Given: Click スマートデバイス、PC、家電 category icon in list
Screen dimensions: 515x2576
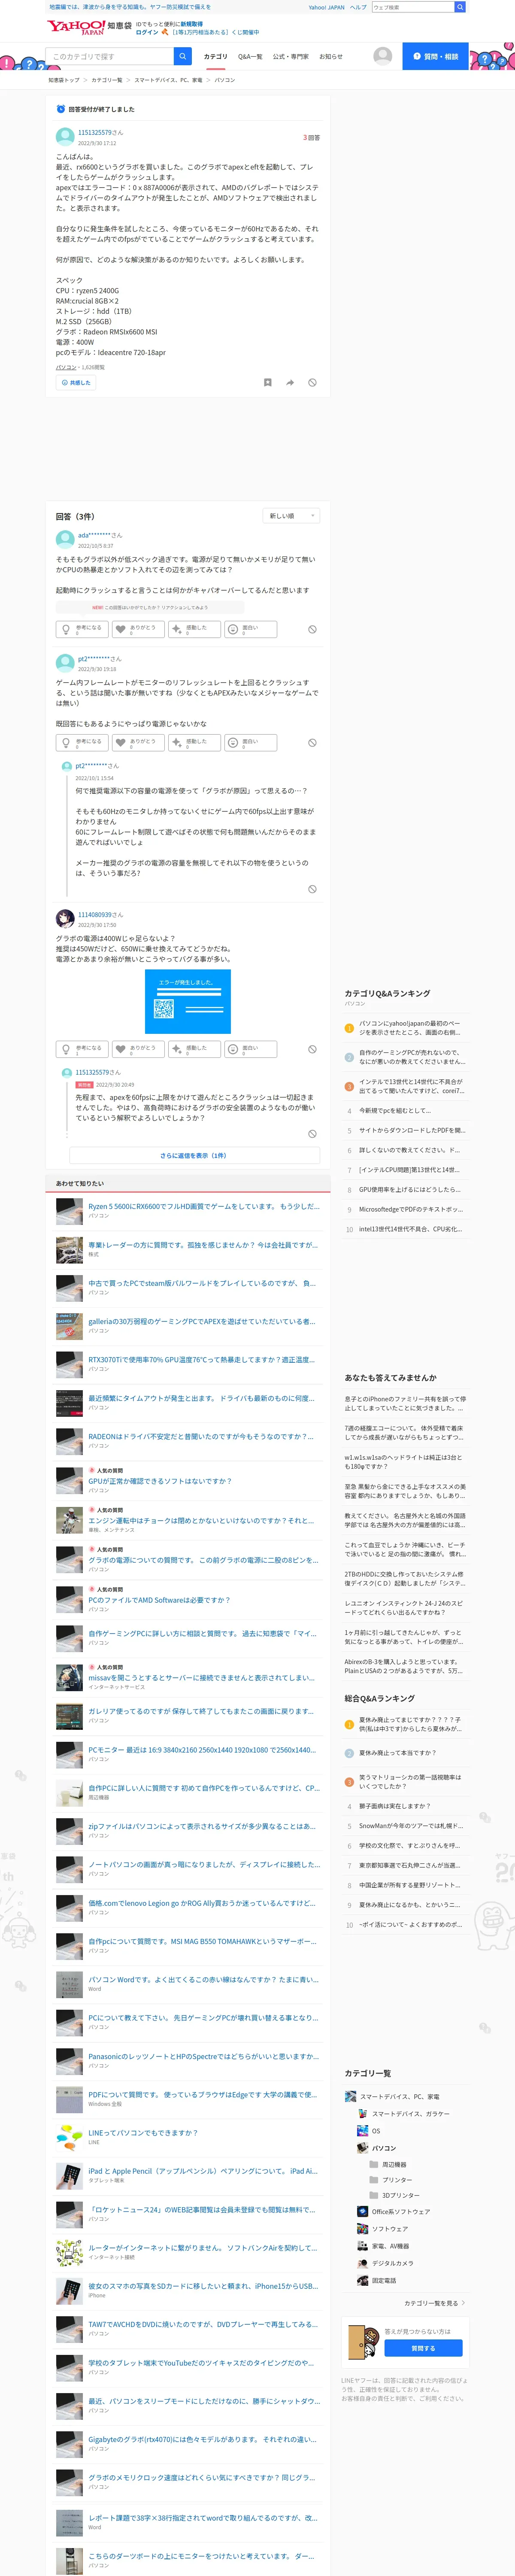Looking at the screenshot, I should (x=350, y=2097).
